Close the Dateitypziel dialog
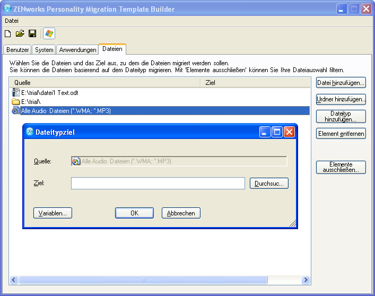This screenshot has height=296, width=375. tap(290, 132)
